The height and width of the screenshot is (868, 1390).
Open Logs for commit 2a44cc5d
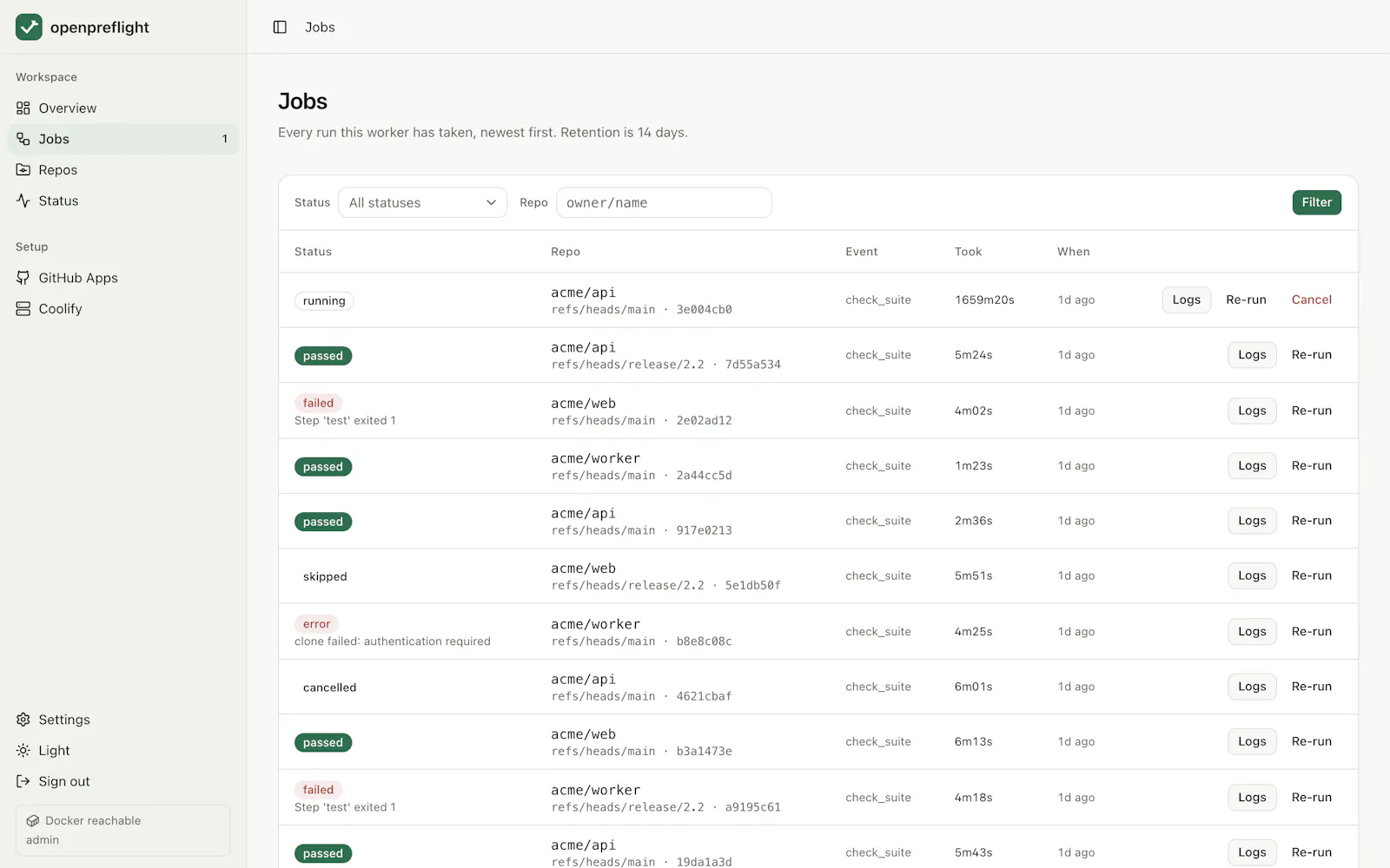pos(1252,466)
